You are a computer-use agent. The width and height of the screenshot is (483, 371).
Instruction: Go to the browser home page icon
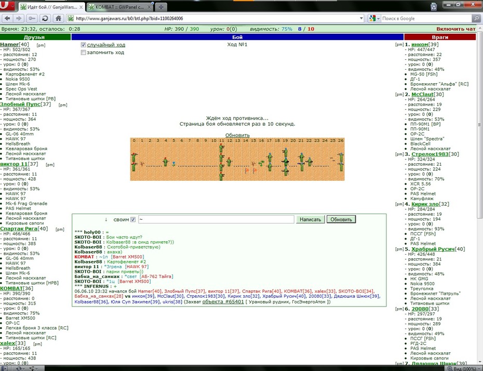[x=58, y=19]
